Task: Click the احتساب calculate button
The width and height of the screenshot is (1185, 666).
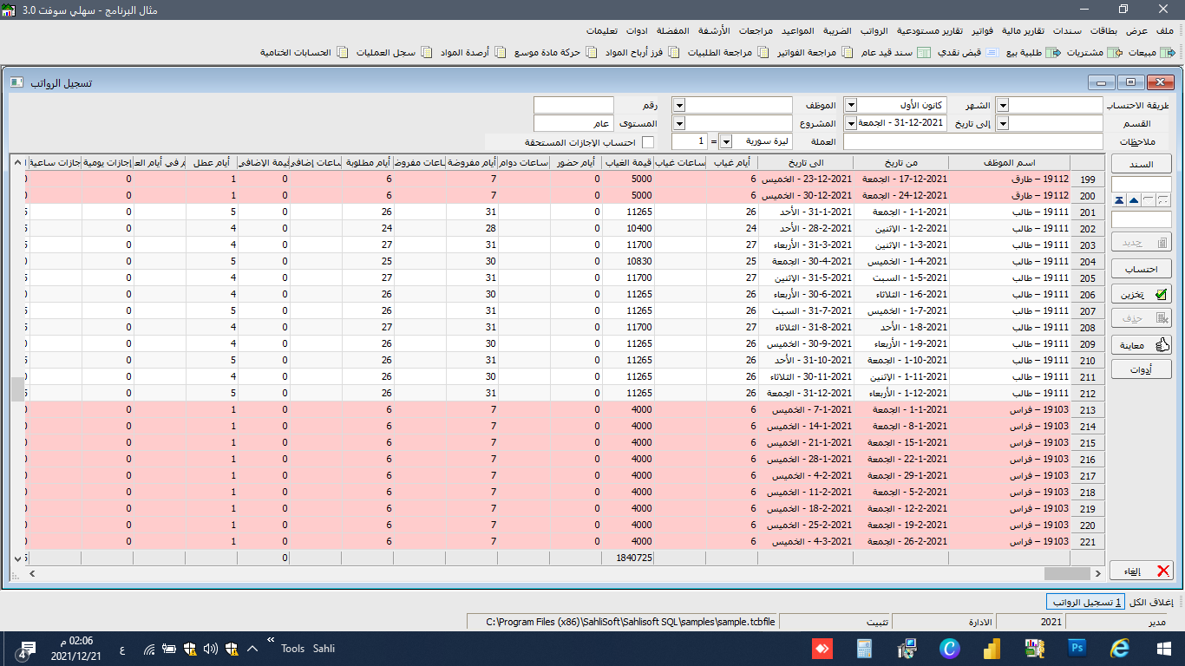Action: 1141,270
